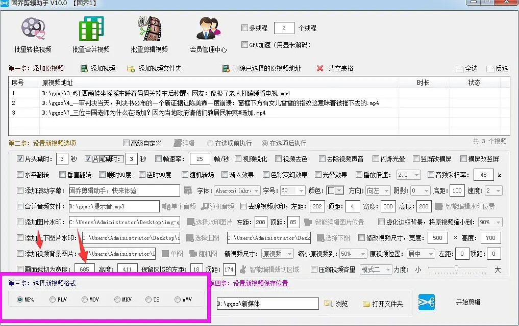Click the 选择水印图片 icon
The image size is (519, 326).
[x=191, y=222]
